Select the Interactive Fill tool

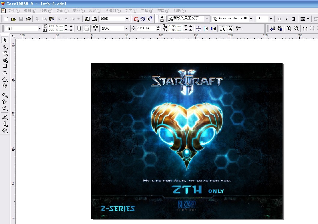[5, 95]
